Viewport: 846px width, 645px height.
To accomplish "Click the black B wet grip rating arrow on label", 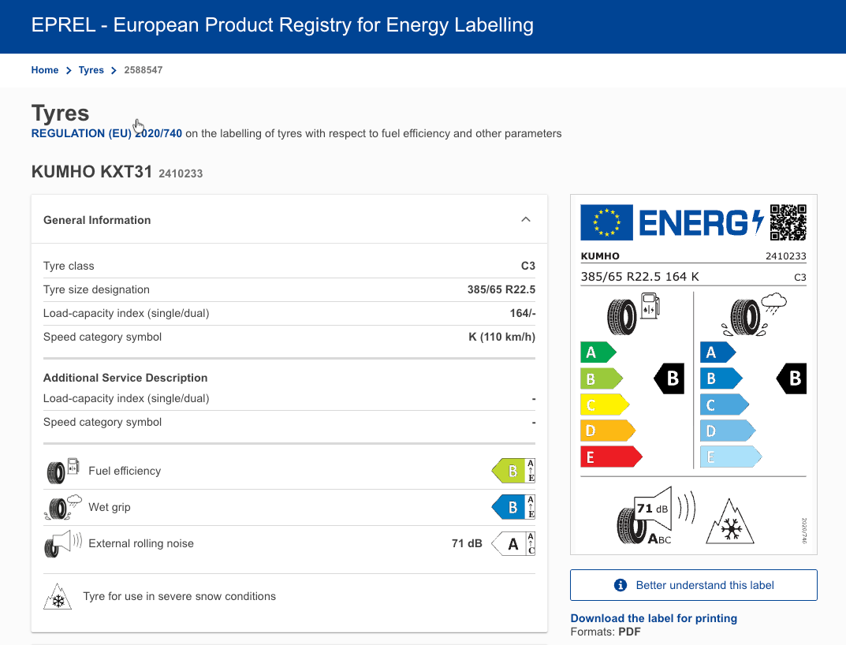I will [792, 378].
